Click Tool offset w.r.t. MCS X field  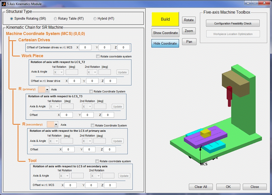(70, 185)
